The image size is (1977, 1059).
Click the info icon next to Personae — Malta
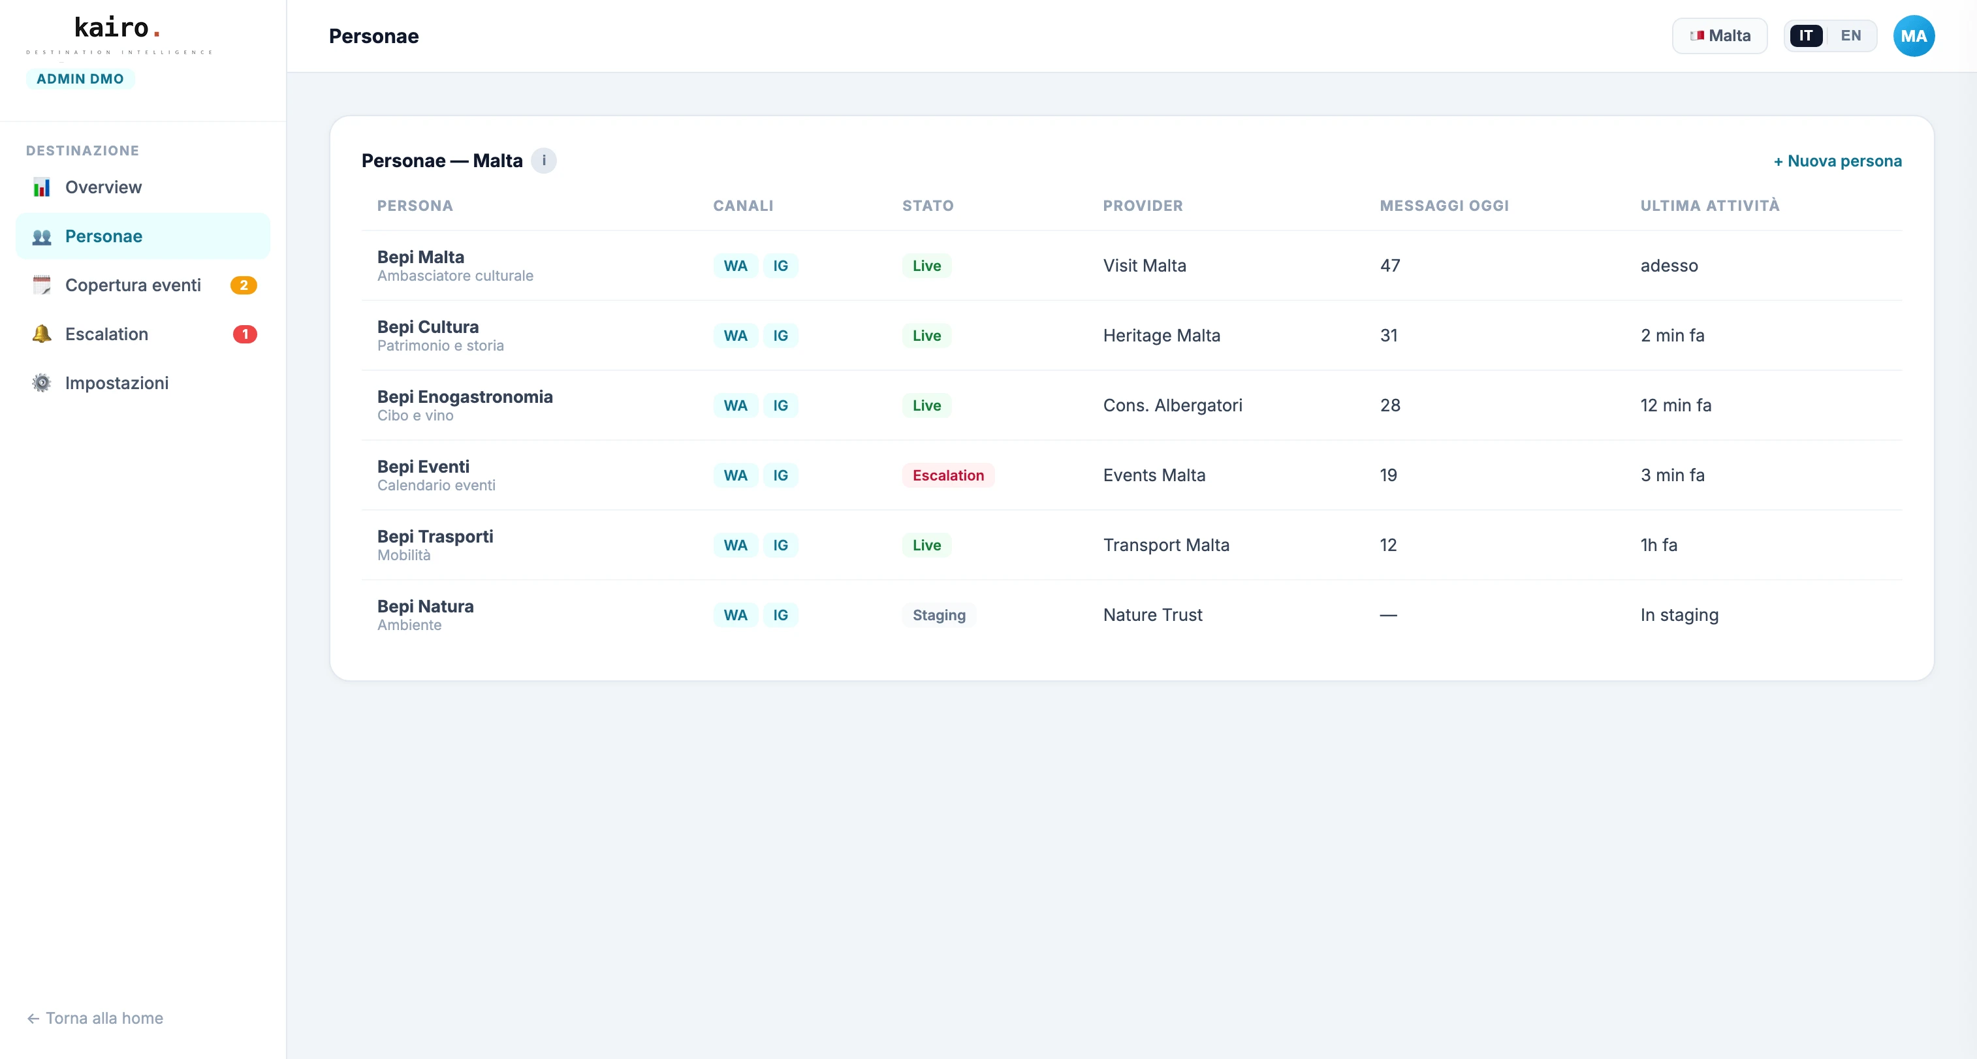click(545, 161)
